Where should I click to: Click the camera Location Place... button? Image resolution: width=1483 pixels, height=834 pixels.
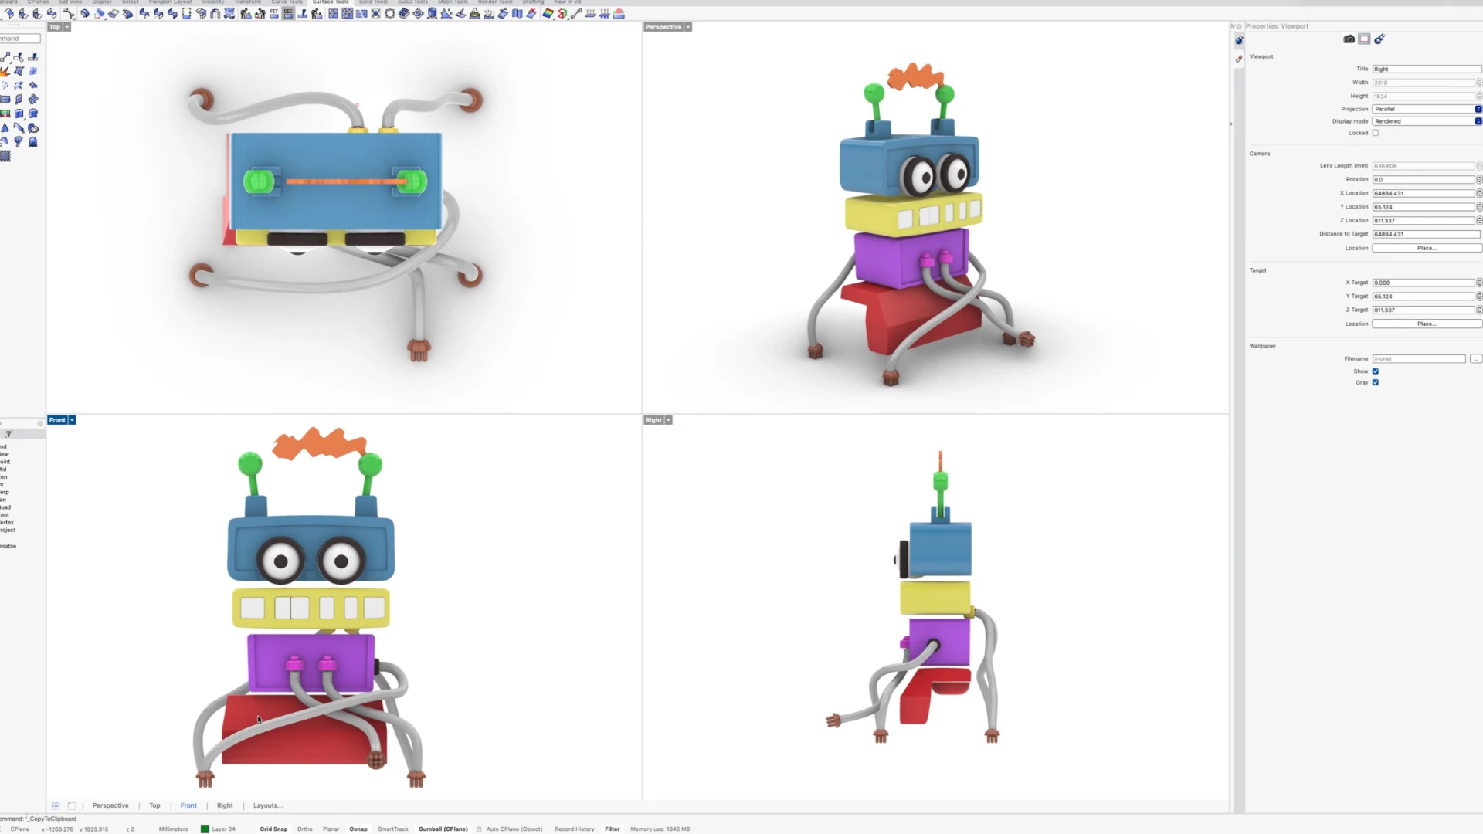1427,248
